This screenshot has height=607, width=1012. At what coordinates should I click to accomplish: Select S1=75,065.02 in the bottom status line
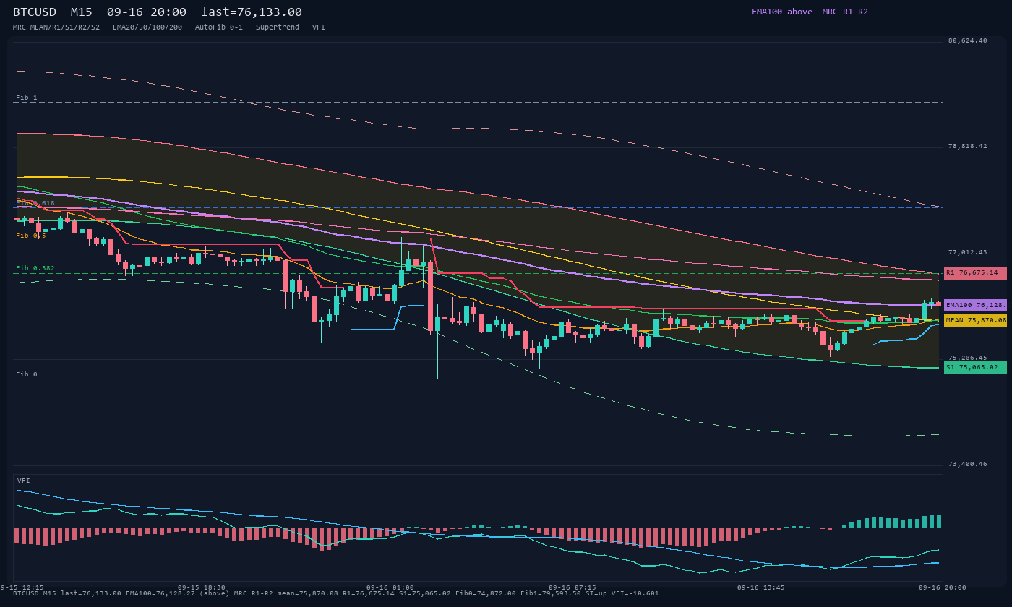pos(425,593)
